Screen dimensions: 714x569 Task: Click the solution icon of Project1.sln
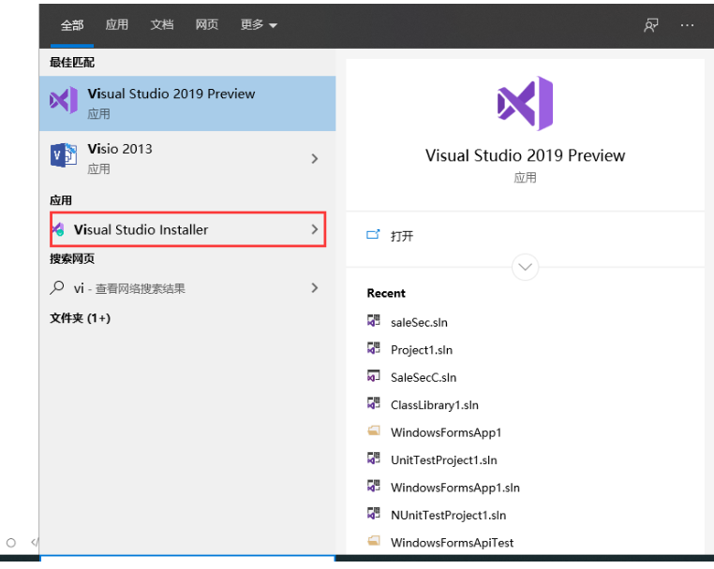pos(373,348)
